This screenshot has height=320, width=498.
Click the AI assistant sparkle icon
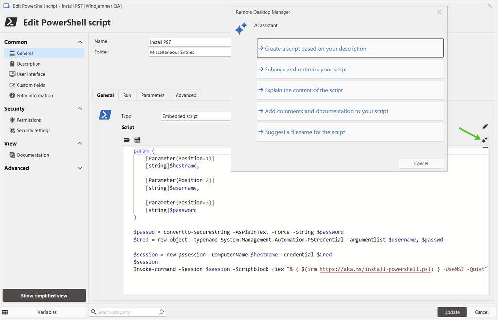point(484,140)
